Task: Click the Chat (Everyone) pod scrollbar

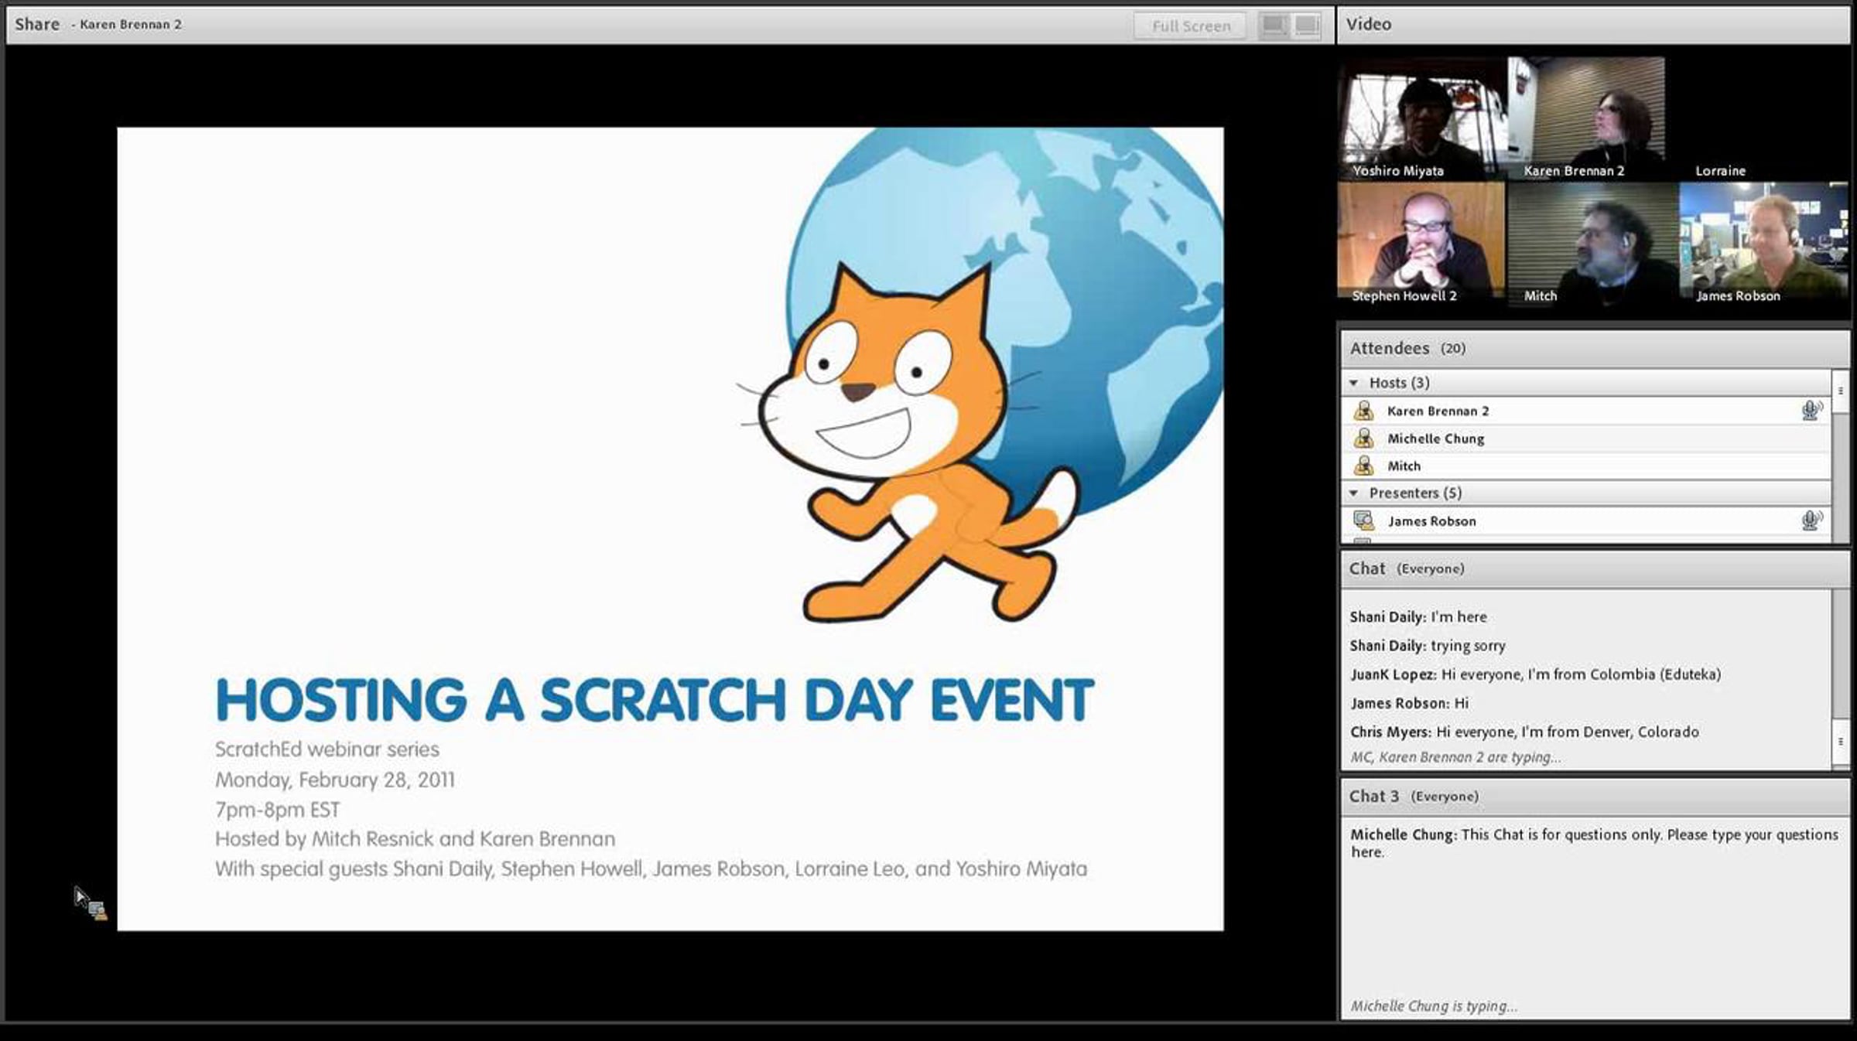Action: [1840, 678]
